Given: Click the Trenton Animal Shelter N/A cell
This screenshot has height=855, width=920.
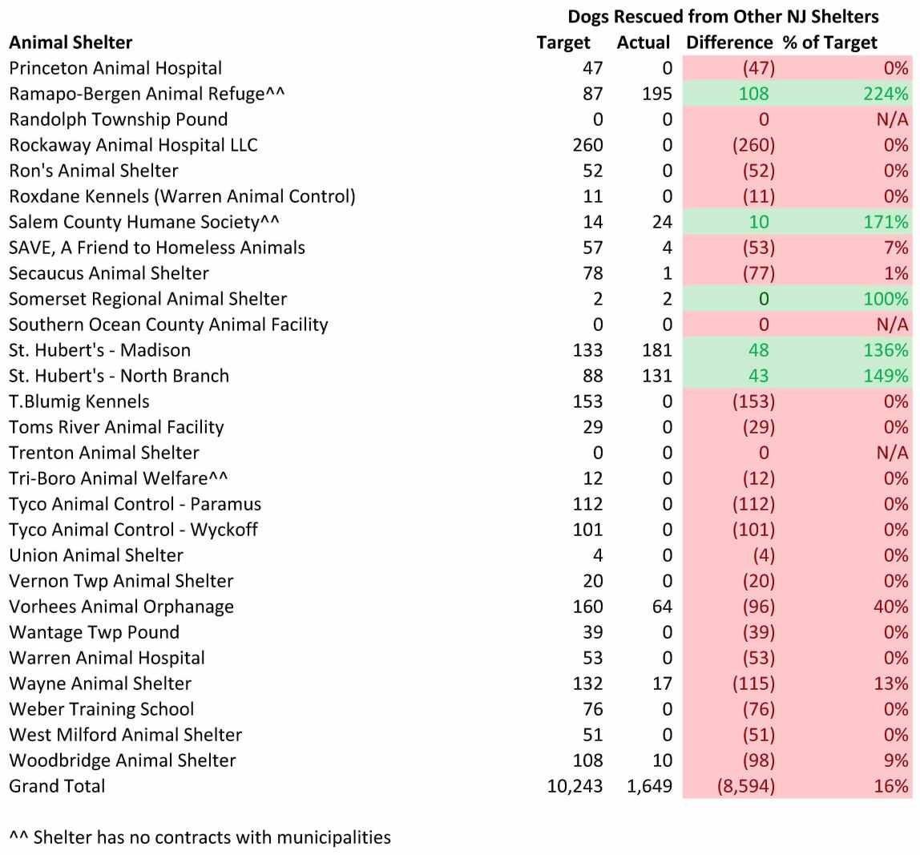Looking at the screenshot, I should 892,453.
